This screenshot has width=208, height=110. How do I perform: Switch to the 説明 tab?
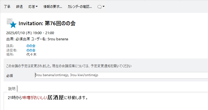[12, 89]
